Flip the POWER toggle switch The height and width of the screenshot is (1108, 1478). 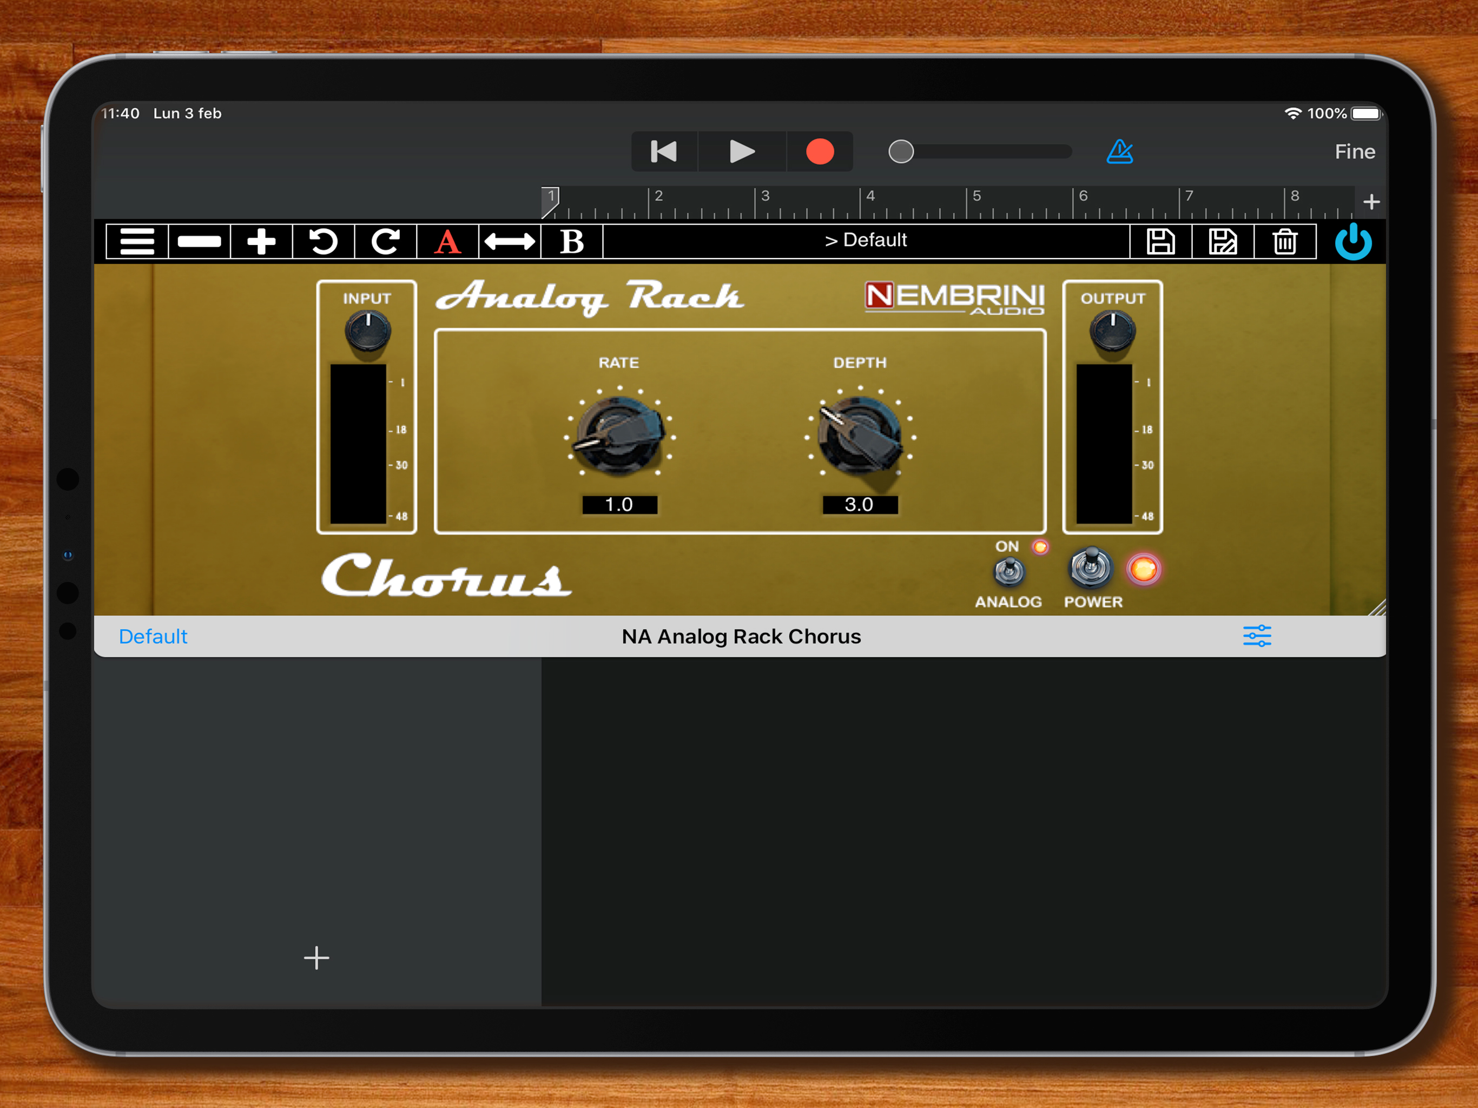point(1091,568)
